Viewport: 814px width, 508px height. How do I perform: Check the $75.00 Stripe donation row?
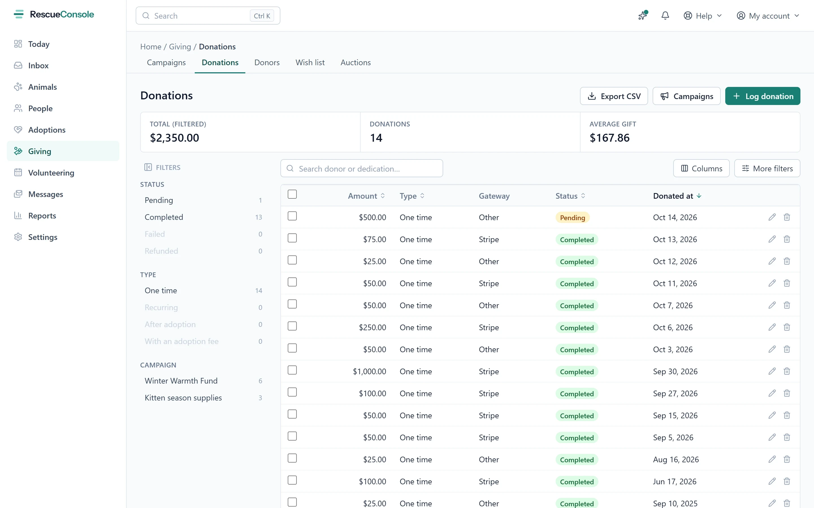click(292, 238)
